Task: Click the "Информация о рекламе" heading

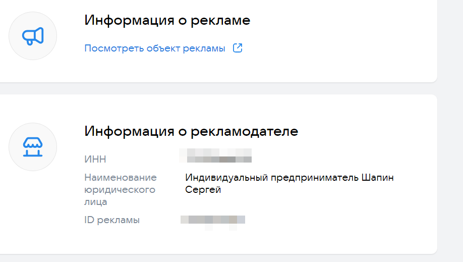Action: [x=167, y=20]
